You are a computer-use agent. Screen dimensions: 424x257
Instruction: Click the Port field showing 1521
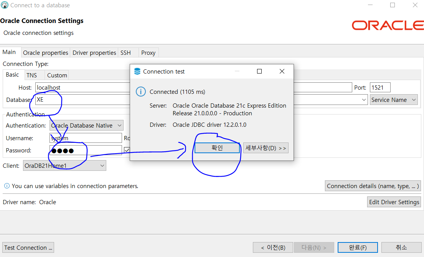coord(380,87)
